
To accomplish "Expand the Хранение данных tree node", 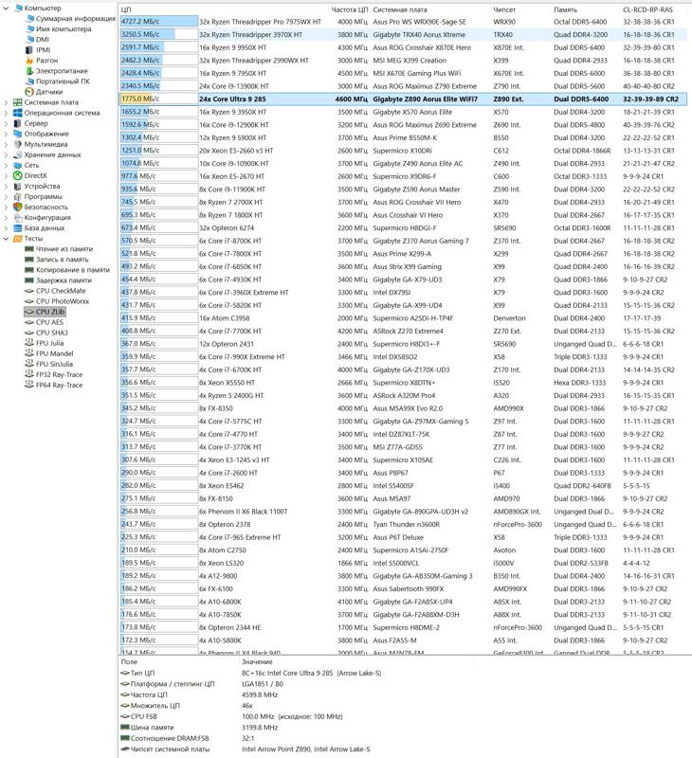I will 7,154.
